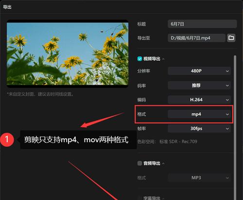The image size is (243, 200).
Task: Click the title field showing 6月7日
Action: coord(202,24)
